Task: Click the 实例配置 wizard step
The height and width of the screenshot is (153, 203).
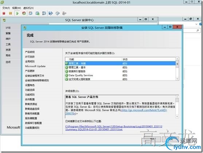Action: pos(30,99)
